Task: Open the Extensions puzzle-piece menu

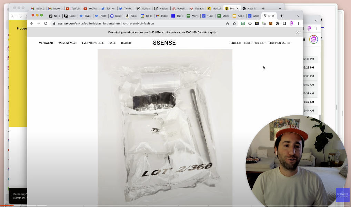Action: pos(278,23)
